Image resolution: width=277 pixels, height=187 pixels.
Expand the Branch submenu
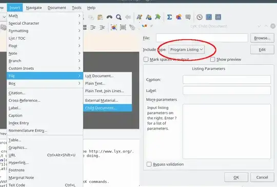pos(45,61)
